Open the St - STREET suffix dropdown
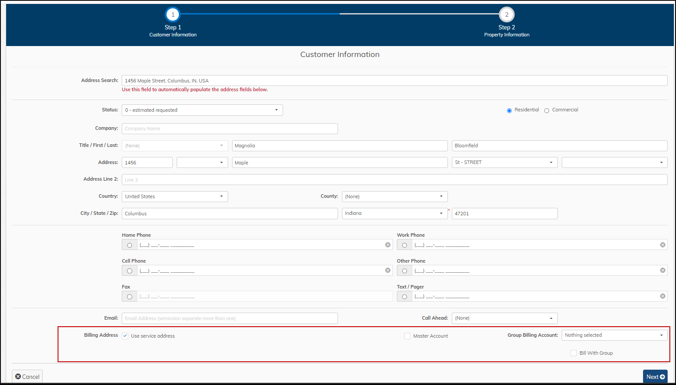 click(504, 162)
